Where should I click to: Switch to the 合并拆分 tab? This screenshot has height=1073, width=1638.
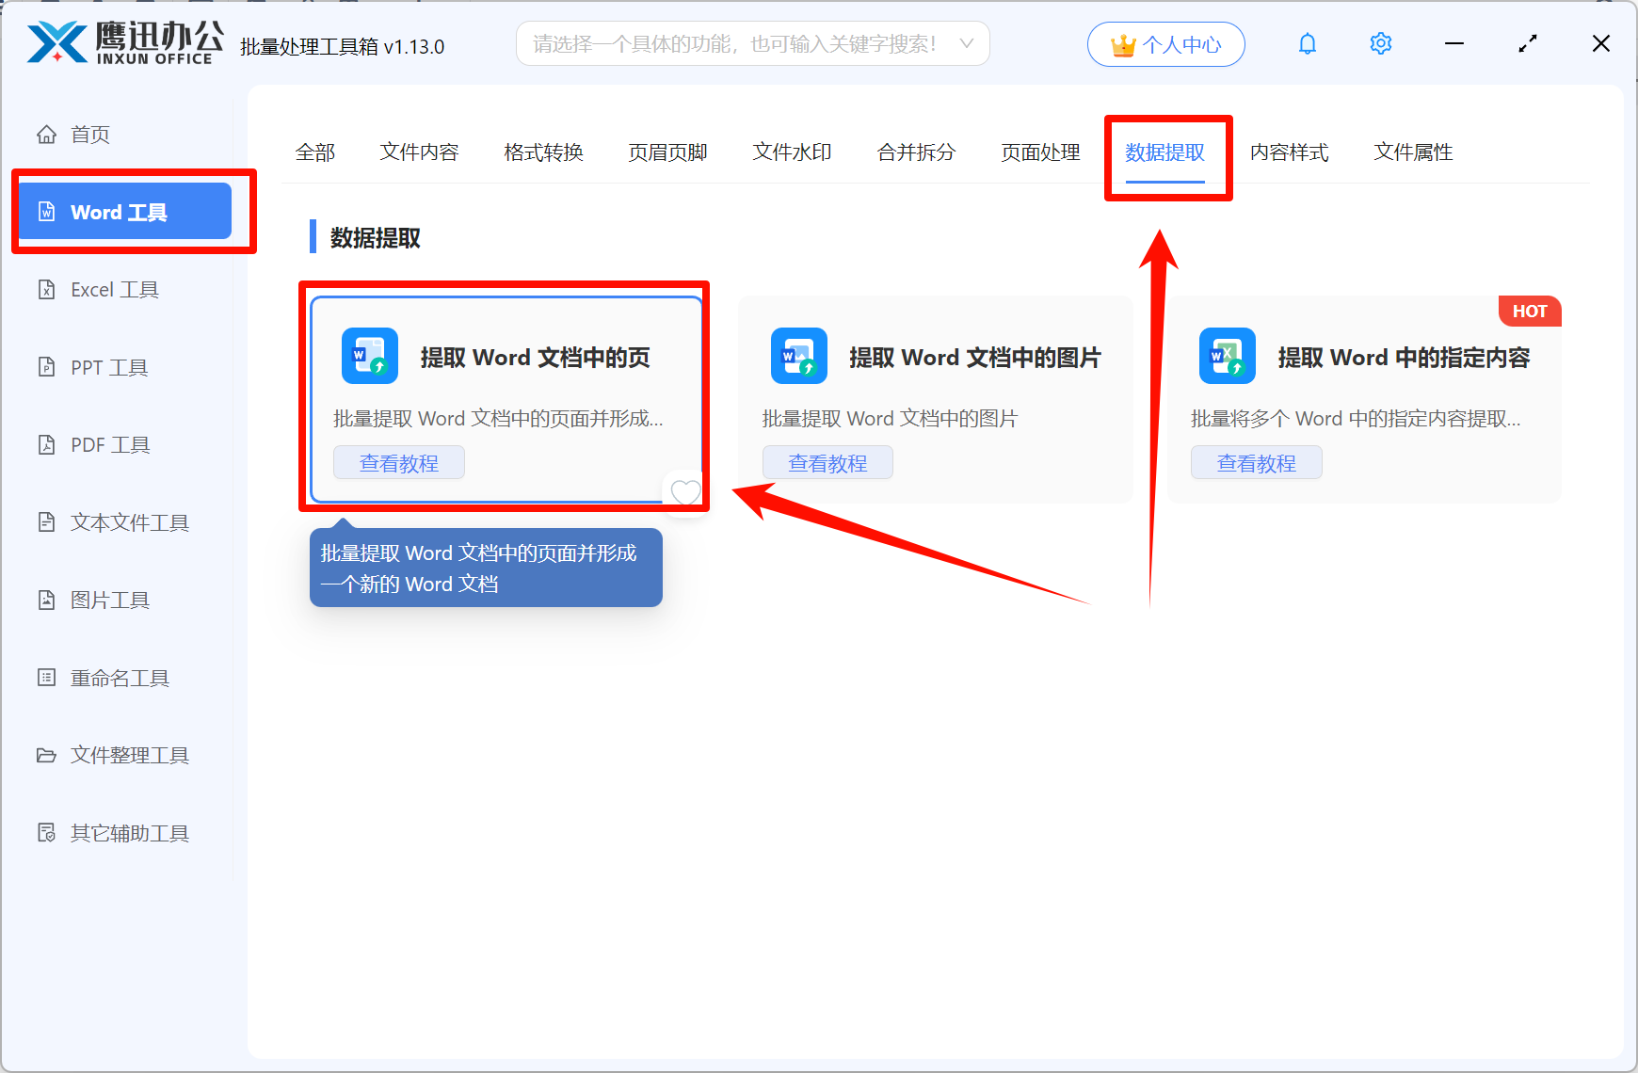pos(916,152)
